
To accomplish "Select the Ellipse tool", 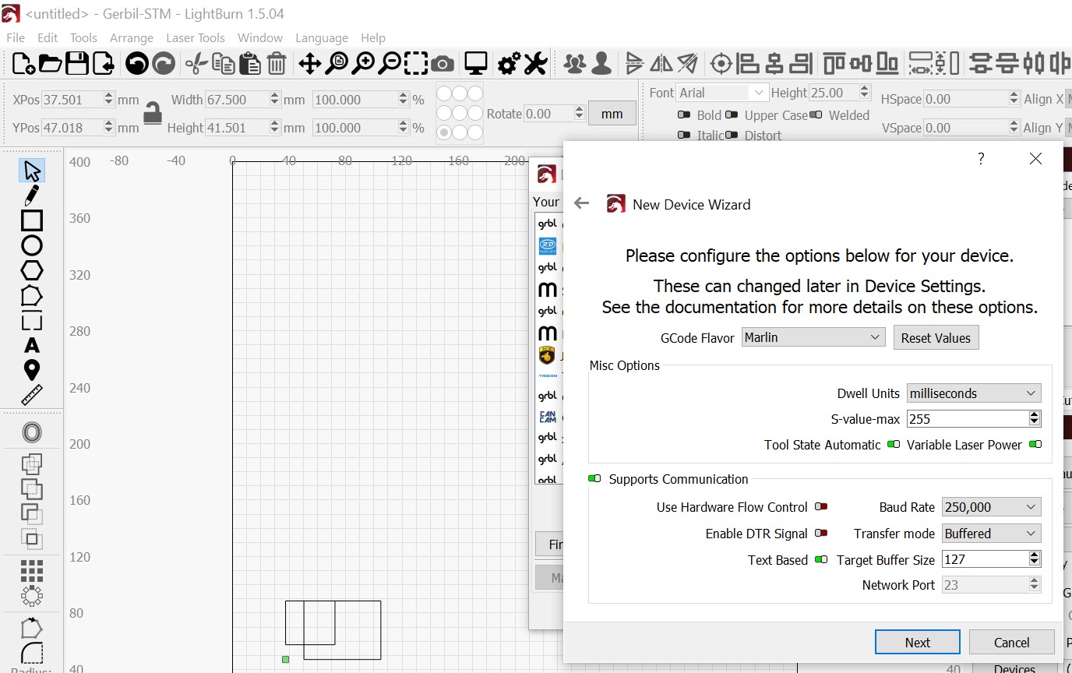I will click(32, 245).
